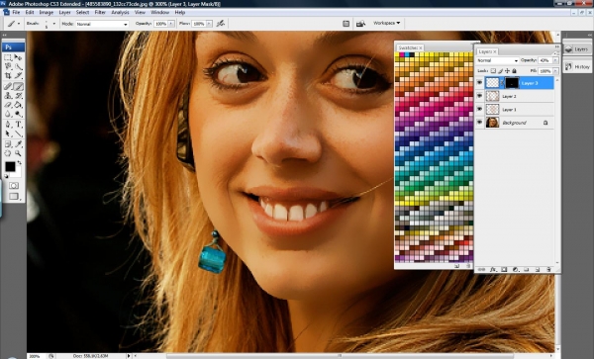594x359 pixels.
Task: Open the Layer menu
Action: [64, 13]
